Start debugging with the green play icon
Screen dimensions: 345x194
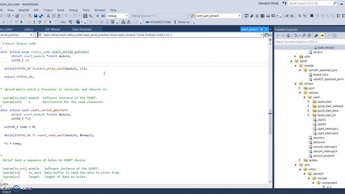tap(98, 16)
